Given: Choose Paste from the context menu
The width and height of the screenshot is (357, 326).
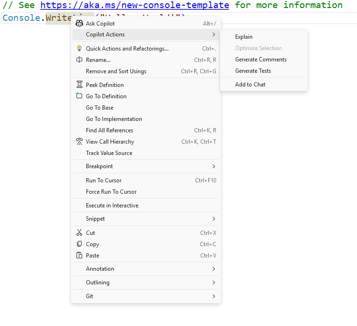Looking at the screenshot, I should [146, 256].
